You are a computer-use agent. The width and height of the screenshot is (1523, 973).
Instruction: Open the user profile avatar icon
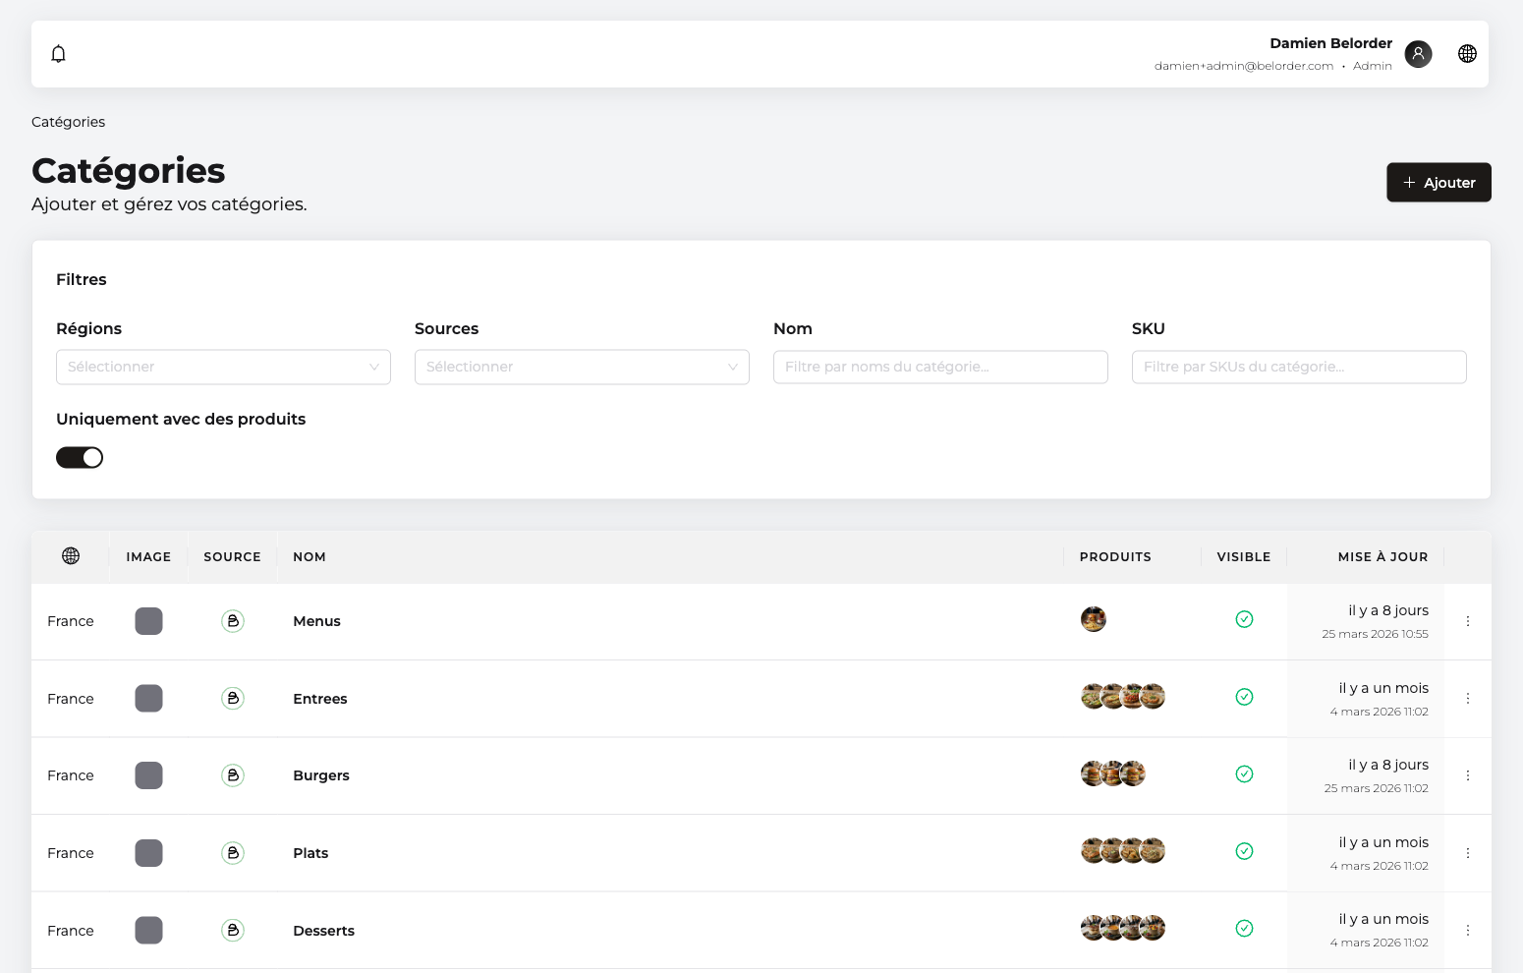coord(1418,54)
